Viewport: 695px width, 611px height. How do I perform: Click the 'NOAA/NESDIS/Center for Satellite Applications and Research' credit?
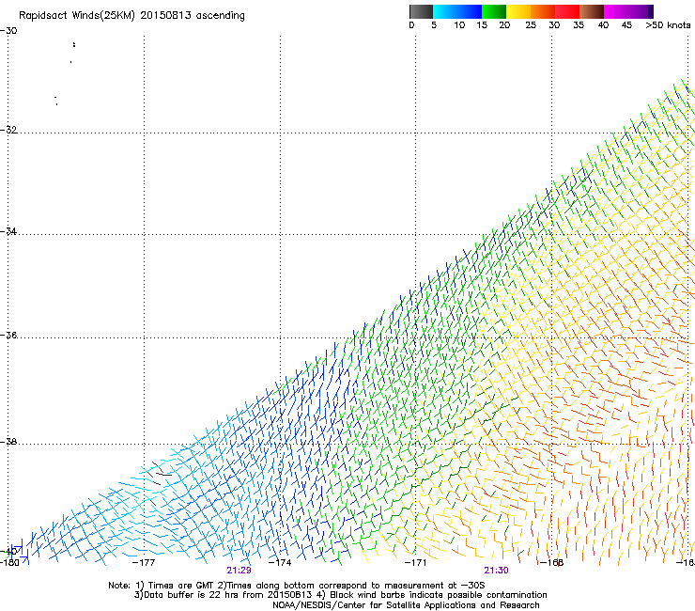click(406, 605)
